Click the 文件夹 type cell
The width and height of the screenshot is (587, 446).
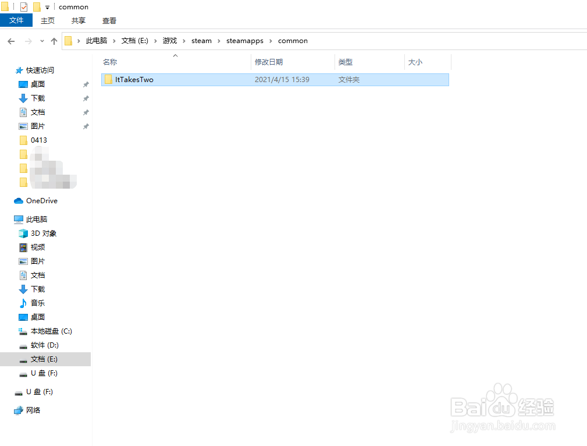349,79
